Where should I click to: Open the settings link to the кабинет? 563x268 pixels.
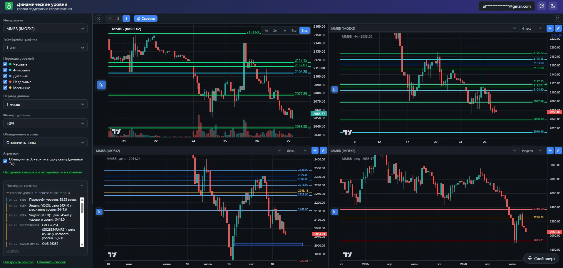[x=43, y=172]
